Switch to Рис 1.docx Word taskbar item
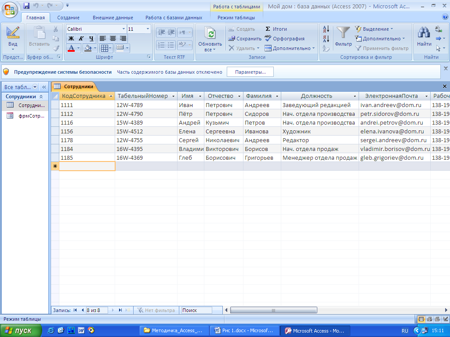 [x=245, y=330]
